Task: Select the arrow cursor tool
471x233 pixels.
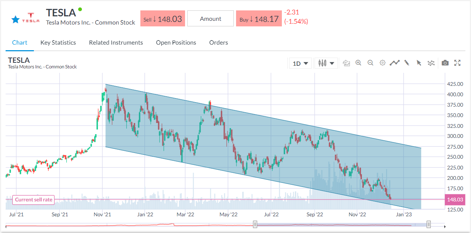Action: [419, 63]
